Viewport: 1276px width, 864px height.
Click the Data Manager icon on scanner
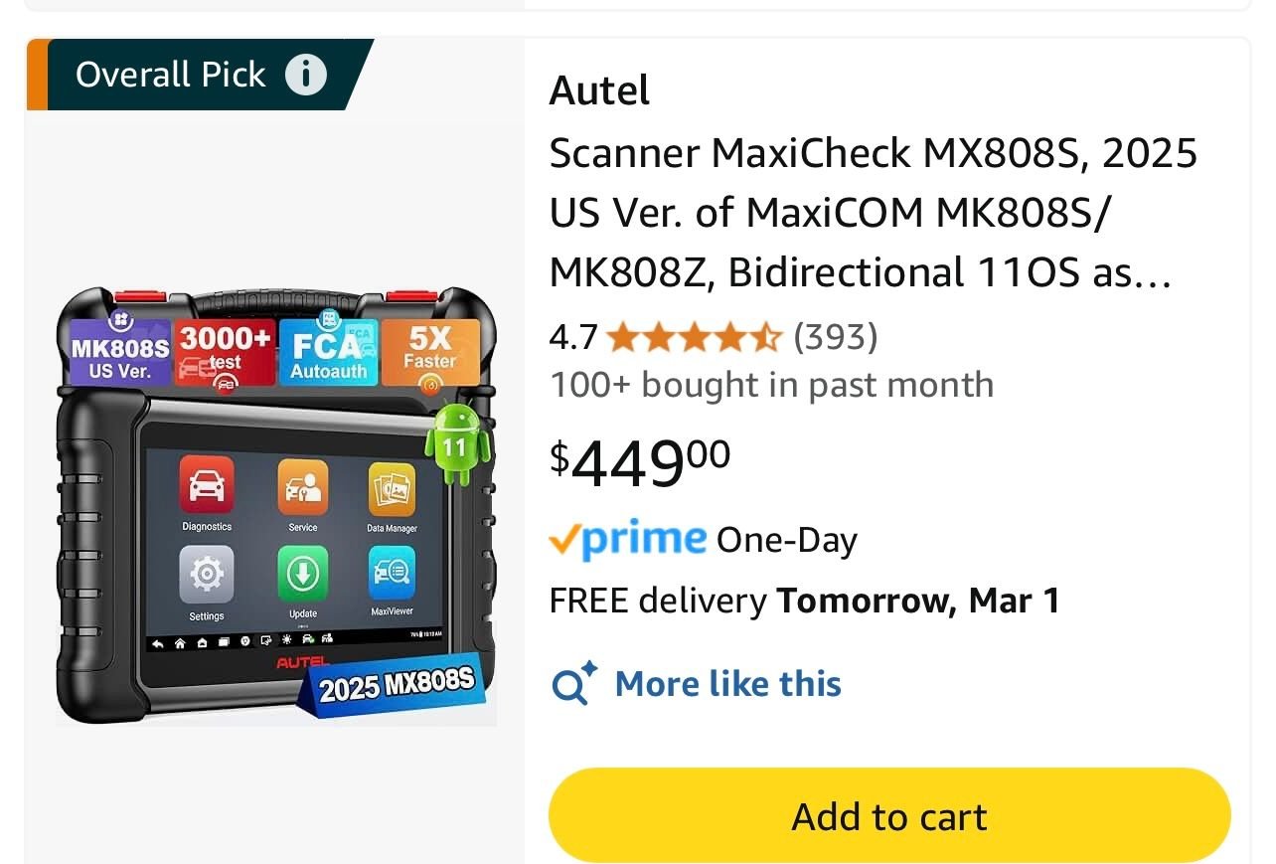(x=392, y=489)
